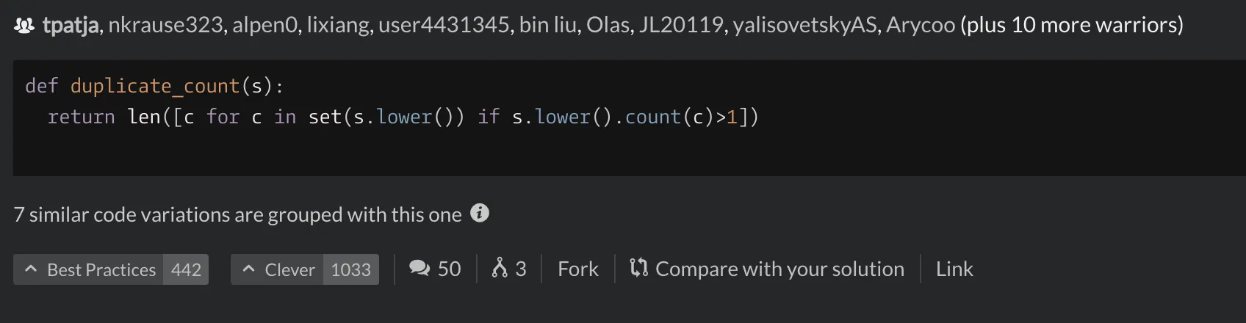Visit yalisovetskyAS's profile
The width and height of the screenshot is (1246, 323).
805,25
